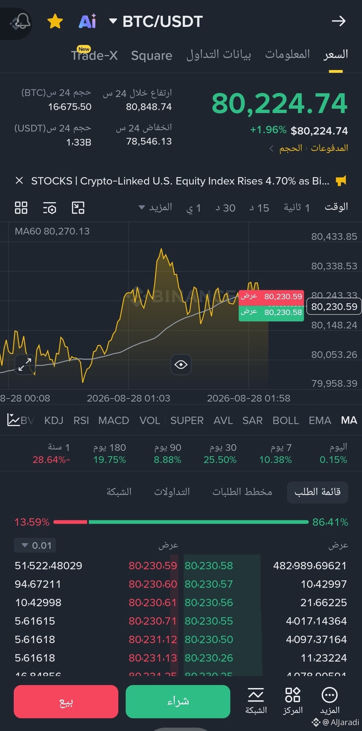The image size is (362, 731).
Task: Tap the chart picture-in-picture icon
Action: (78, 208)
